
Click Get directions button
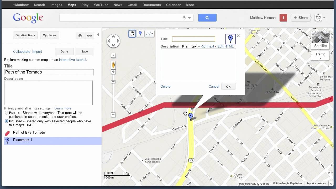pos(25,35)
